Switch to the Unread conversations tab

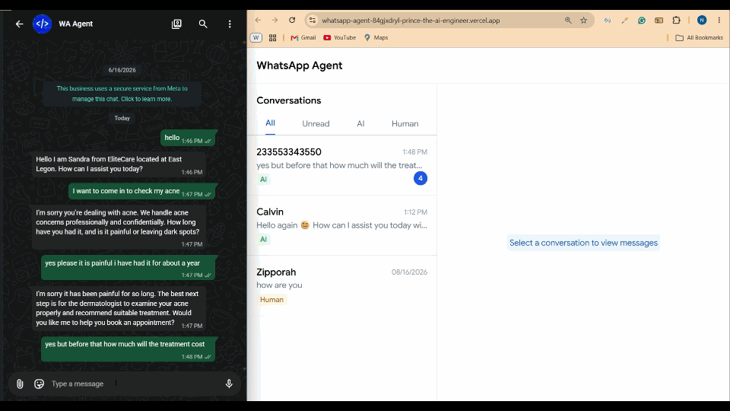coord(316,123)
